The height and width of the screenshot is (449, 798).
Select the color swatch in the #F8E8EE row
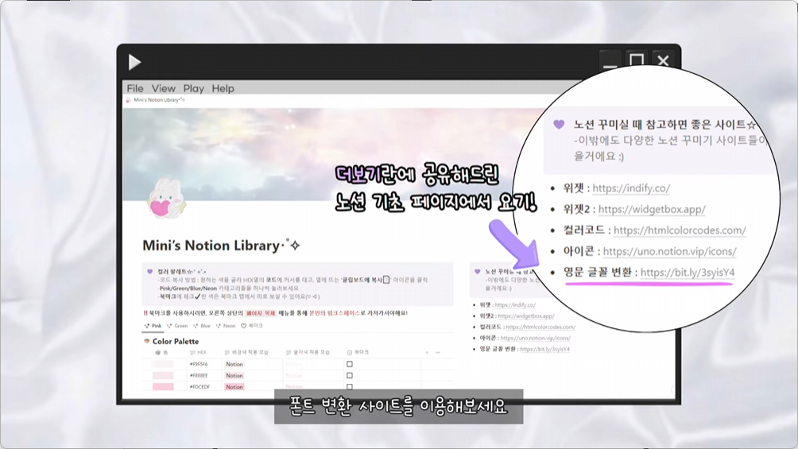click(163, 375)
